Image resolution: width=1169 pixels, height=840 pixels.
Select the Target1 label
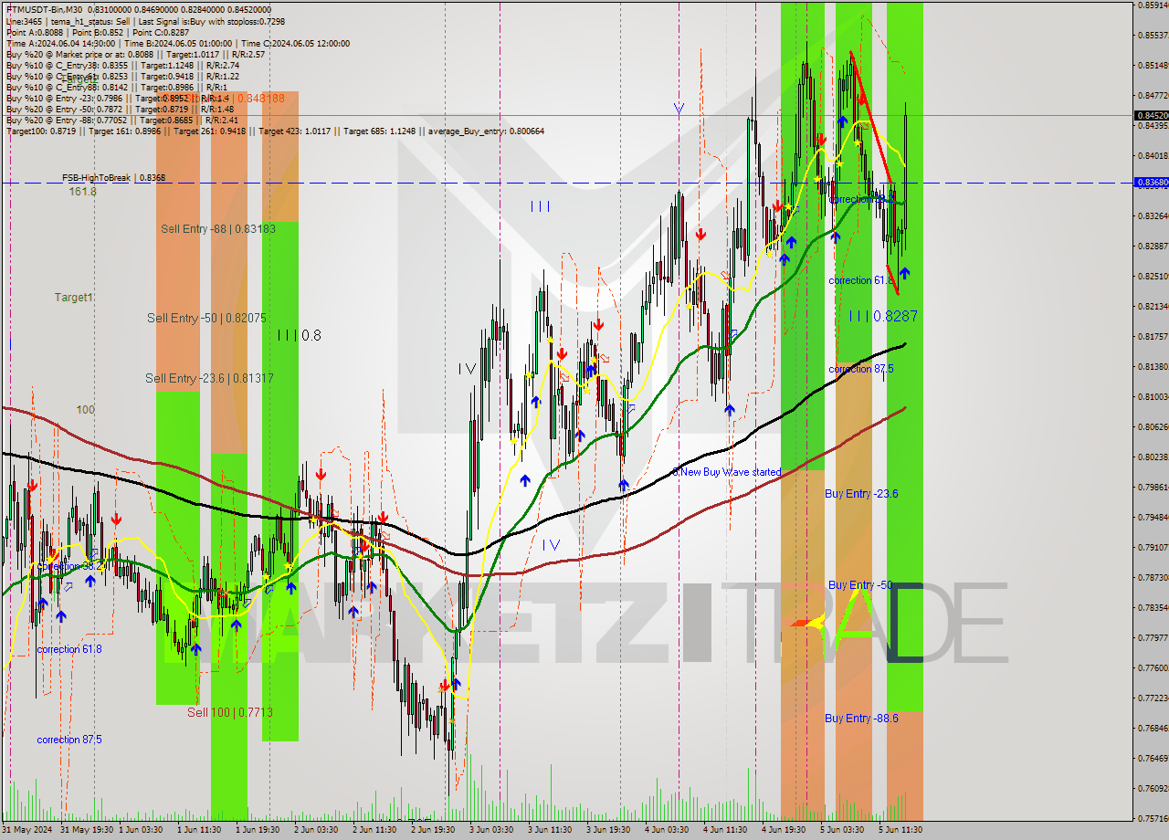tap(73, 298)
